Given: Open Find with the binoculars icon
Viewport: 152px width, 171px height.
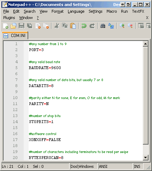Looking at the screenshot, I should [103, 26].
